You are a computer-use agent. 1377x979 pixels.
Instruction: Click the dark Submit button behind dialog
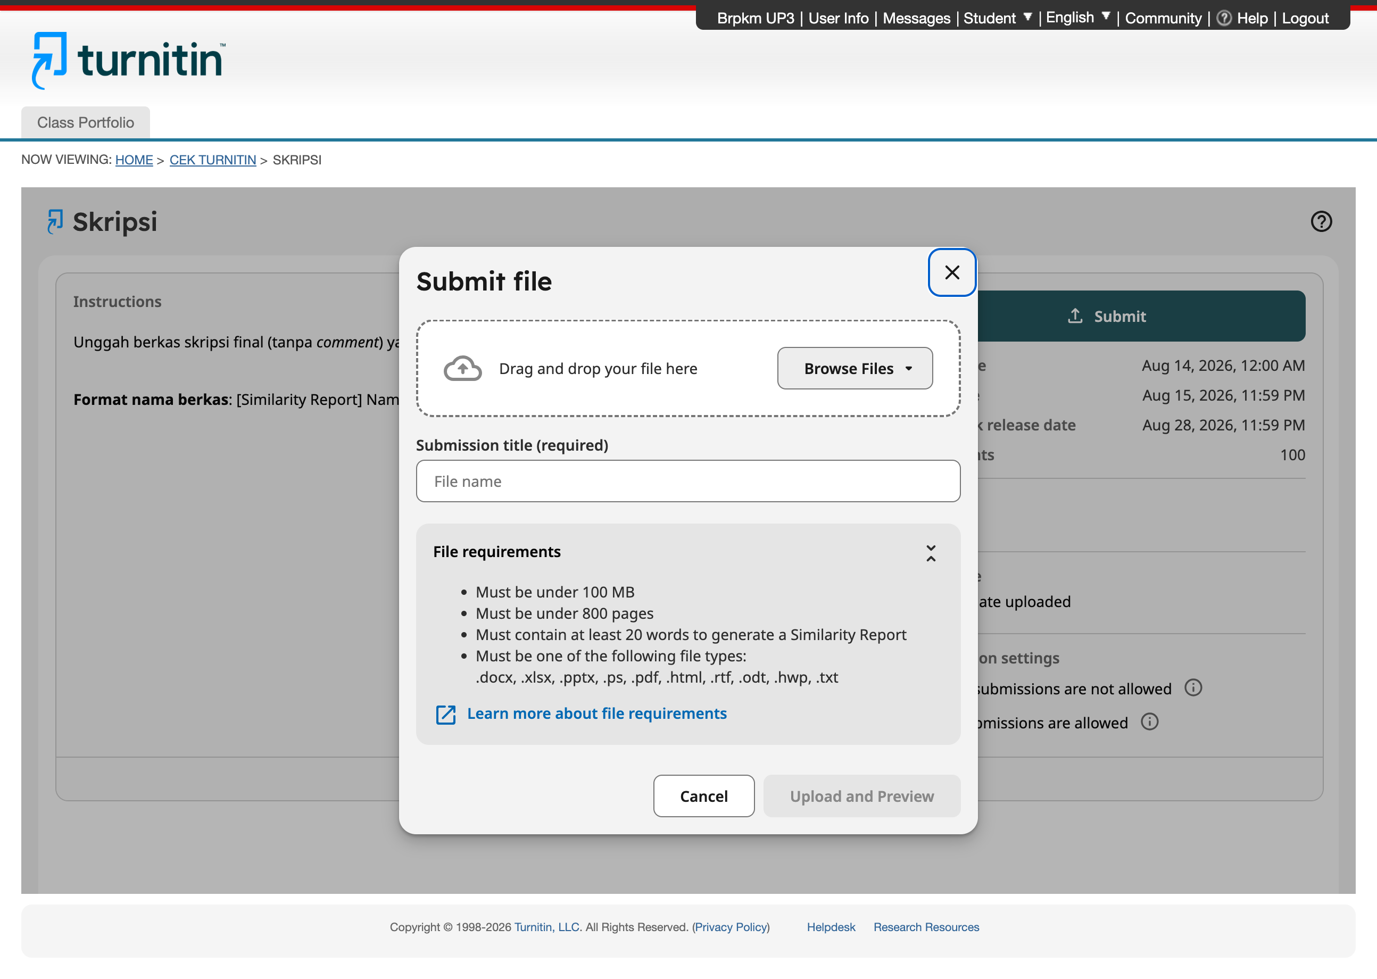pyautogui.click(x=1141, y=316)
